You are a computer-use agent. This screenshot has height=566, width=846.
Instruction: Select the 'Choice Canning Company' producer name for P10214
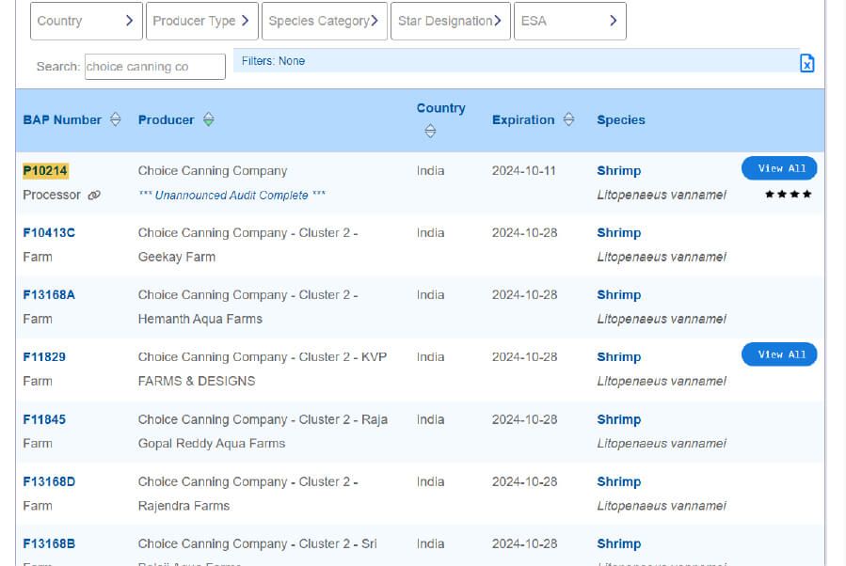213,171
